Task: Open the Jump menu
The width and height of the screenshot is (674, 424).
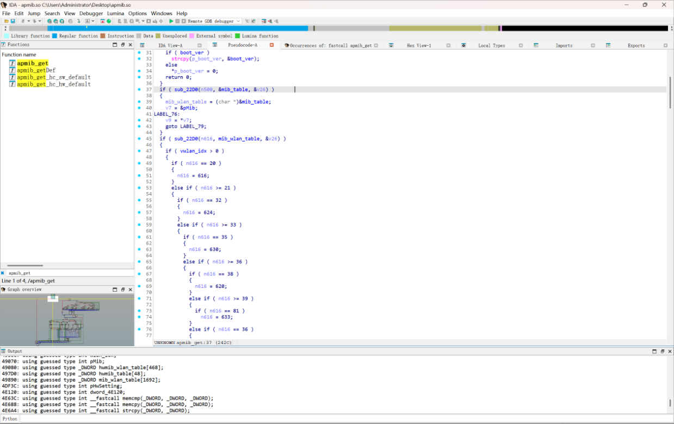Action: coord(34,13)
